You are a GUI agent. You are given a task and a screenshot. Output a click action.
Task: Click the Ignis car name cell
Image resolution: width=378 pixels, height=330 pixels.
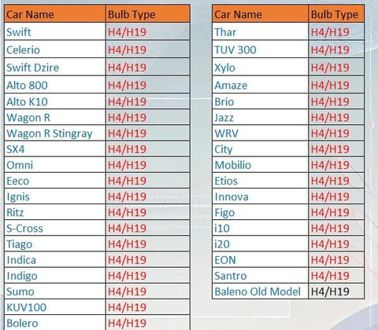[x=55, y=196]
